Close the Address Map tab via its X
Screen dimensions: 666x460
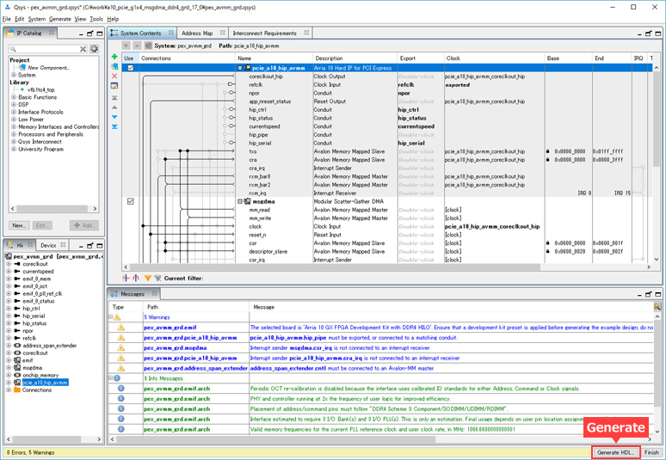[222, 33]
